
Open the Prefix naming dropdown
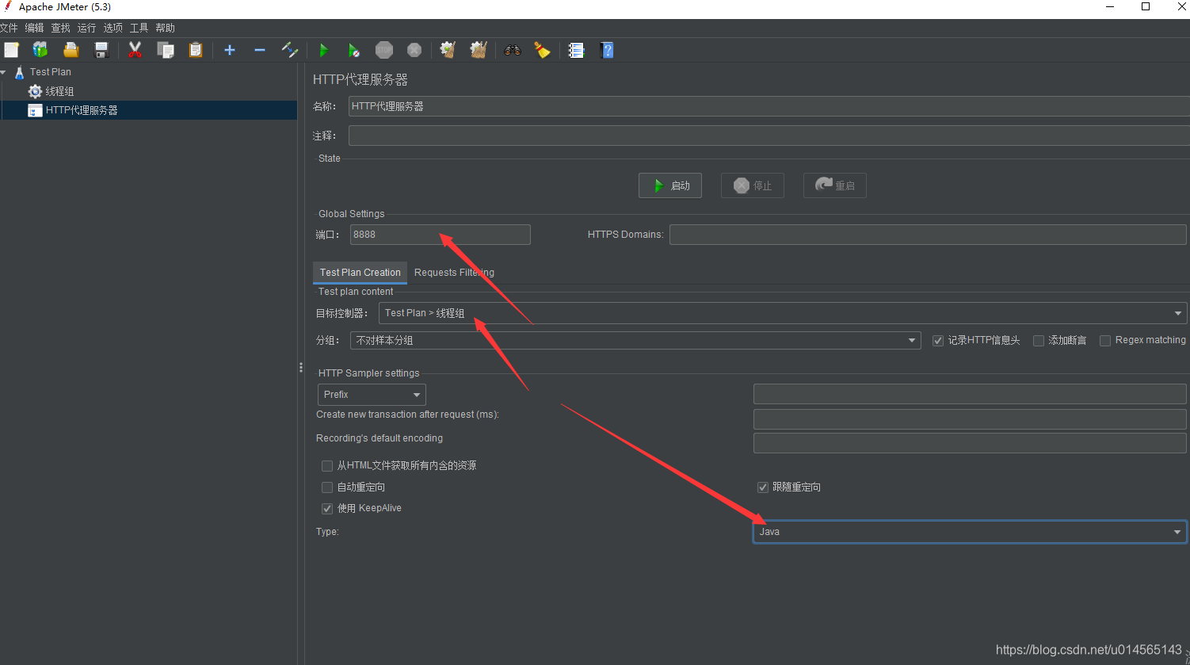coord(372,394)
